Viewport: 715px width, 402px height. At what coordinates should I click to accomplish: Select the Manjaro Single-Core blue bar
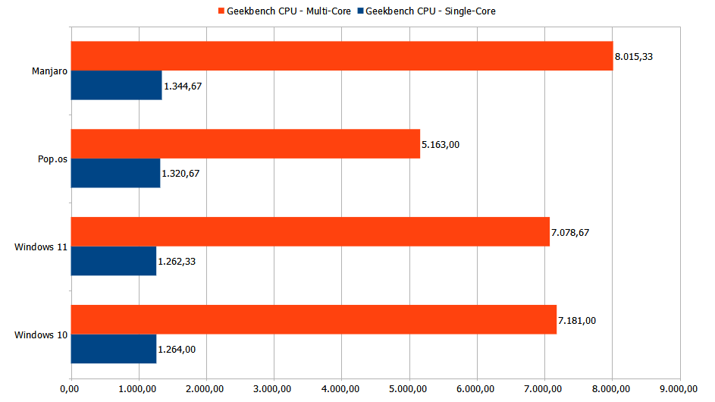[116, 85]
